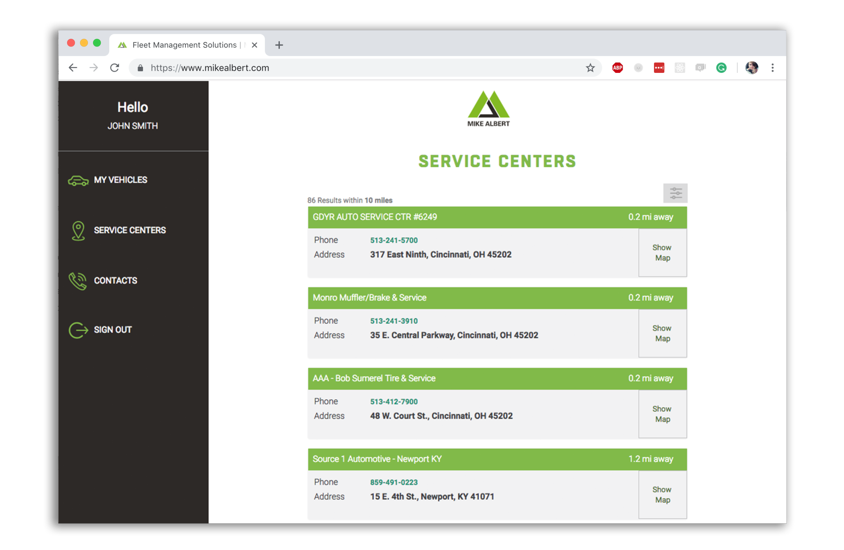Image resolution: width=844 pixels, height=550 pixels.
Task: Click the phone icon next to Contacts
Action: pyautogui.click(x=78, y=281)
